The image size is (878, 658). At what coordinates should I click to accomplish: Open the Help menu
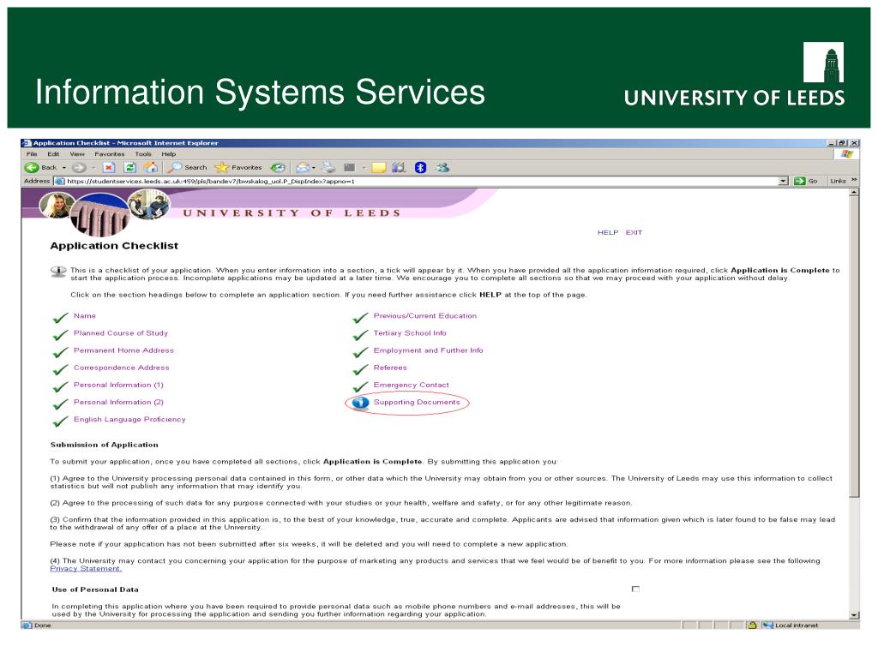[169, 154]
